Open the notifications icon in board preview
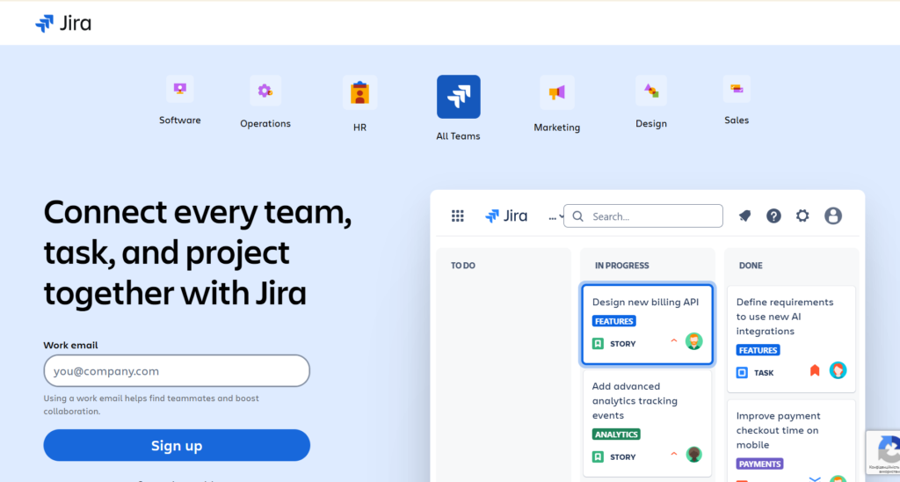 coord(744,216)
